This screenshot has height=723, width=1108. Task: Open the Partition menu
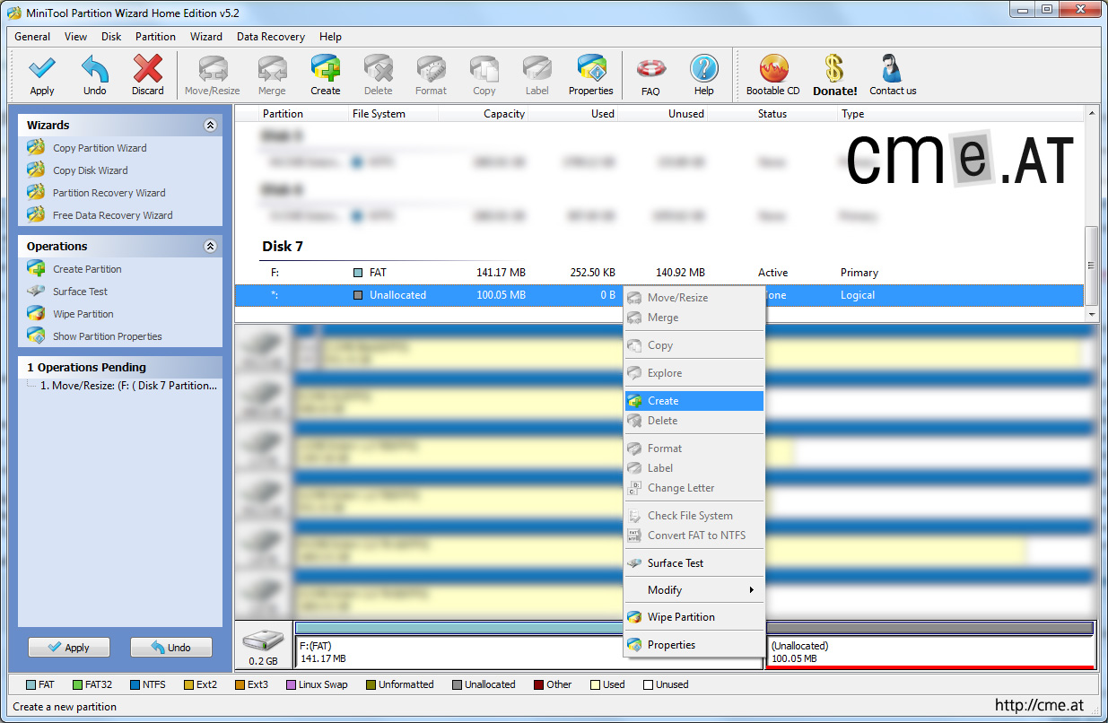[155, 37]
